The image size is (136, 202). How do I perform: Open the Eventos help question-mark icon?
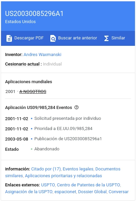coord(76,107)
